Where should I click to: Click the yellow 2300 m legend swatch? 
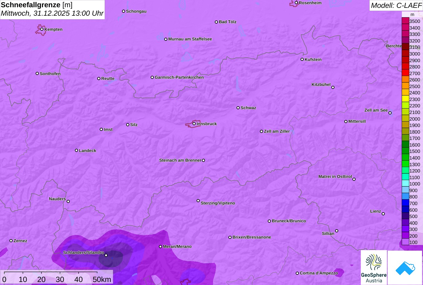coord(405,99)
